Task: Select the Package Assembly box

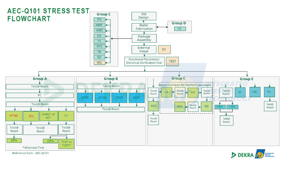Action: [x=144, y=38]
